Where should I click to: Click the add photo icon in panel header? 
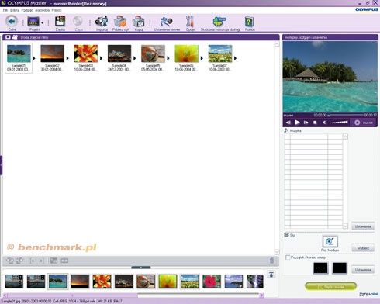8,37
